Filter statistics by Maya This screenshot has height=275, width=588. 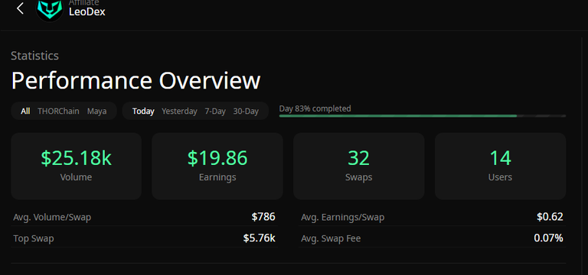point(96,111)
